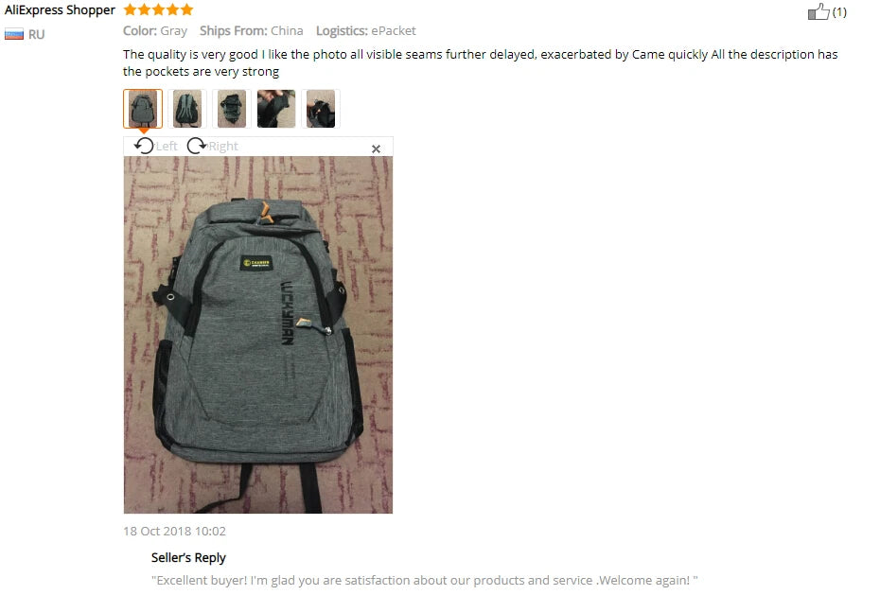Click the "Left" rotate label
880x595 pixels.
tap(167, 147)
